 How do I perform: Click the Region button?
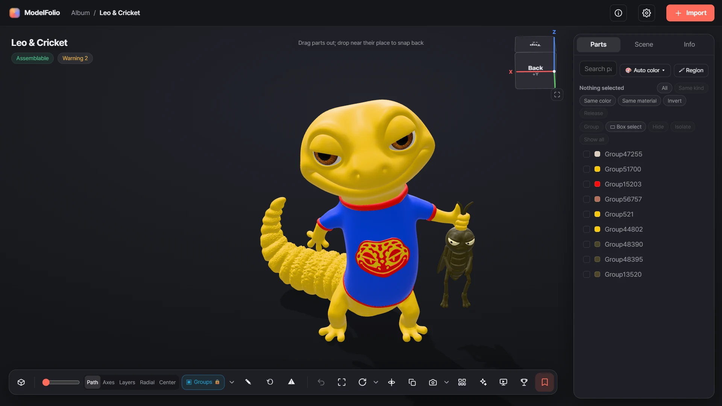[x=691, y=70]
